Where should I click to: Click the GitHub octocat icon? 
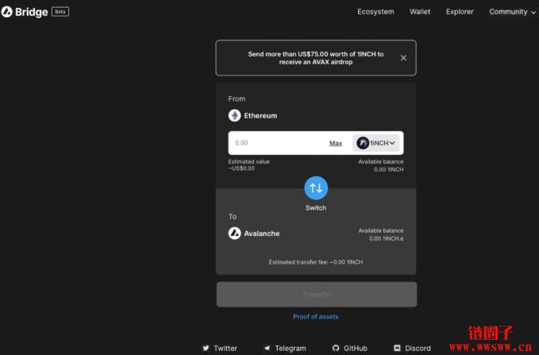click(x=336, y=348)
